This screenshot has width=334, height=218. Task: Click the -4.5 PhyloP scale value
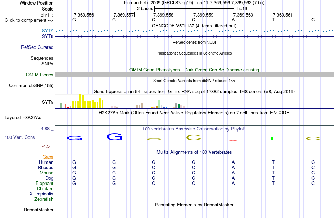[46, 146]
